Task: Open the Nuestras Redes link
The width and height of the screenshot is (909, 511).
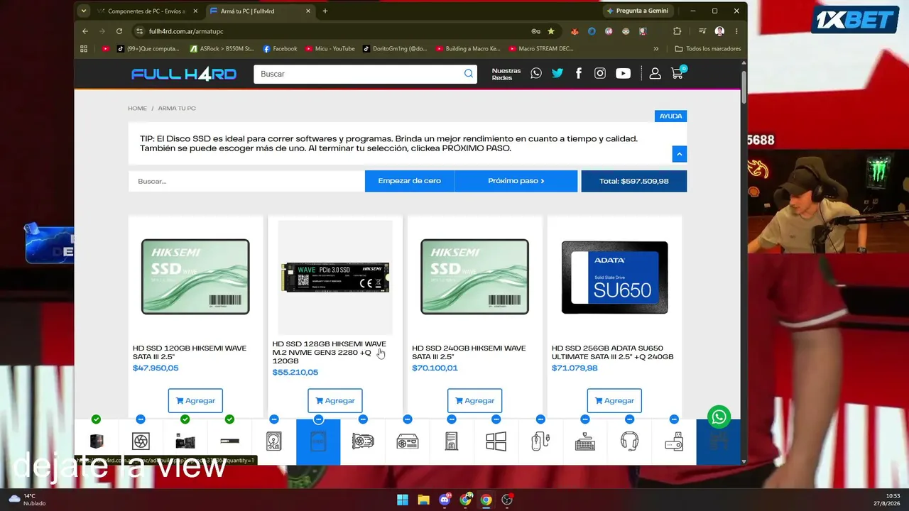Action: tap(506, 74)
